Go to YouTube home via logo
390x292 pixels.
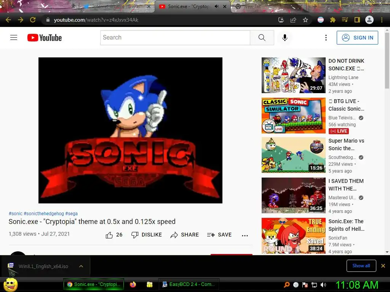point(45,38)
